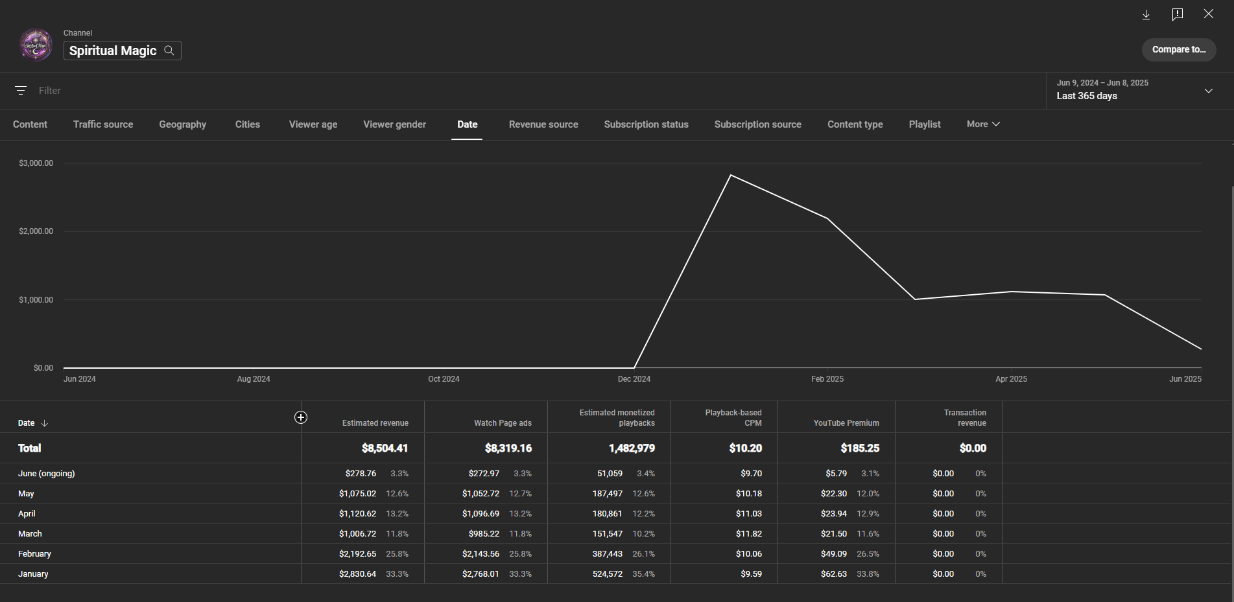The width and height of the screenshot is (1234, 602).
Task: Select the Date tab
Action: [x=468, y=124]
